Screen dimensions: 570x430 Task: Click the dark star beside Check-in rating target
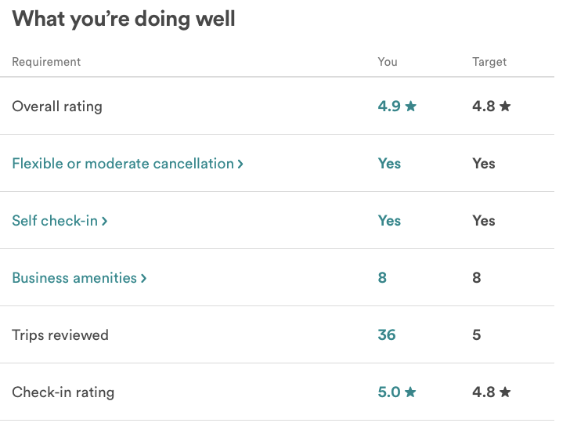point(505,392)
